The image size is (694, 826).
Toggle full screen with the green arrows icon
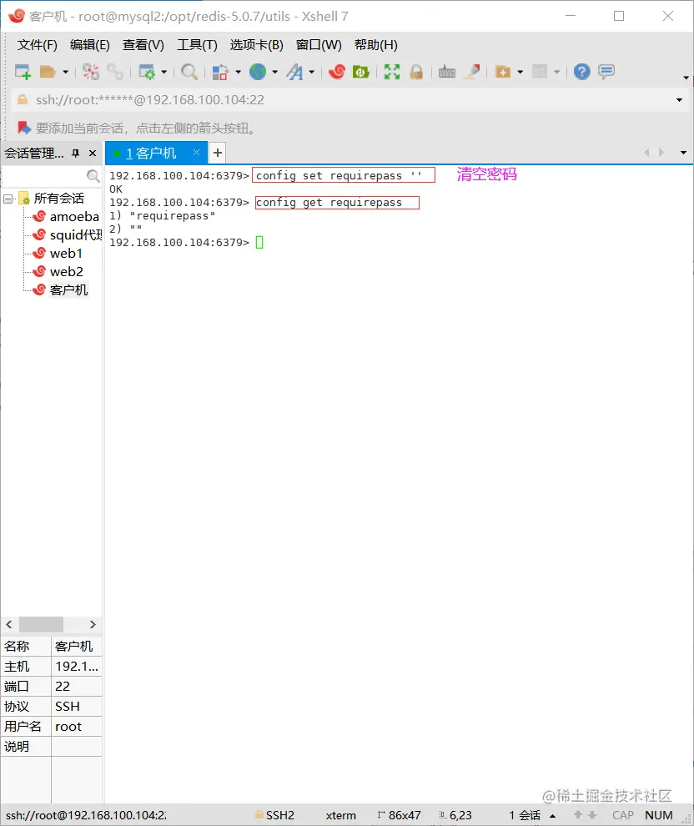point(392,72)
